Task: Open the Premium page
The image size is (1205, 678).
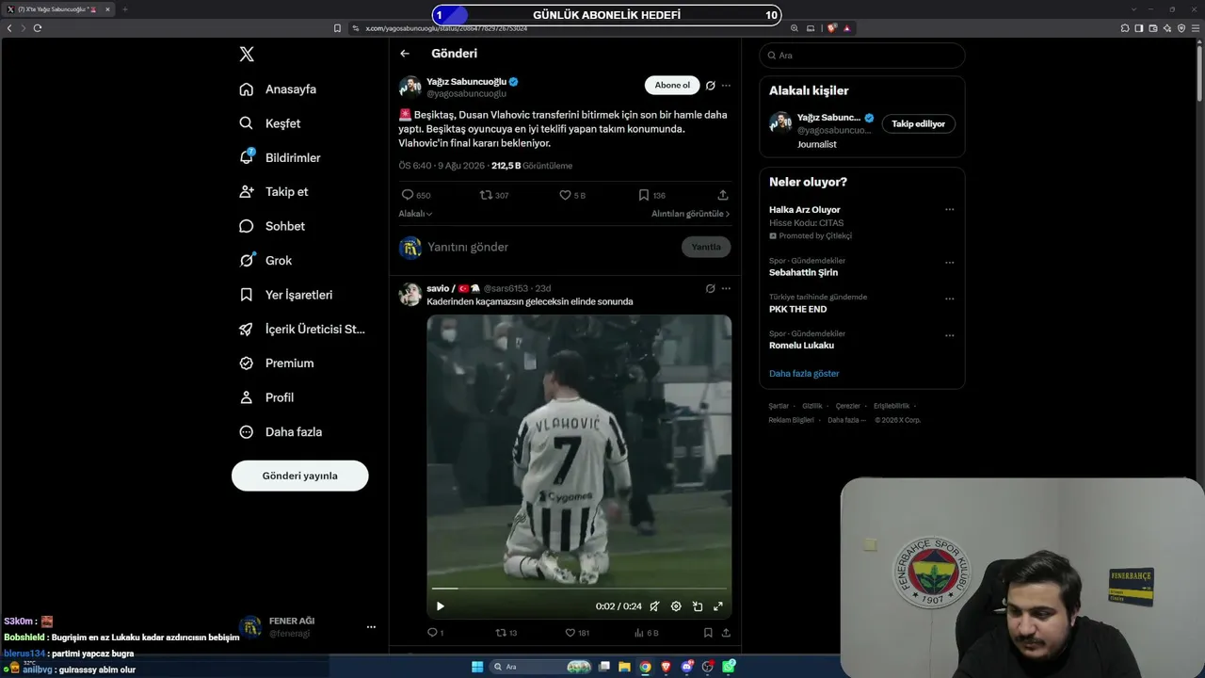Action: [x=277, y=363]
